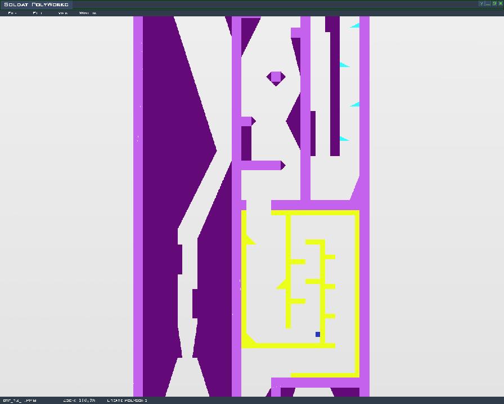Click the lowest cyan triangle polygon
This screenshot has width=504, height=404.
pos(343,139)
